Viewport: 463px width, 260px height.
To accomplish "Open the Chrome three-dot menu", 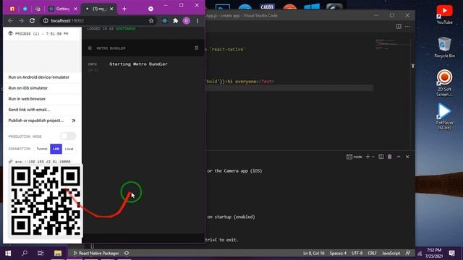I will pos(197,21).
